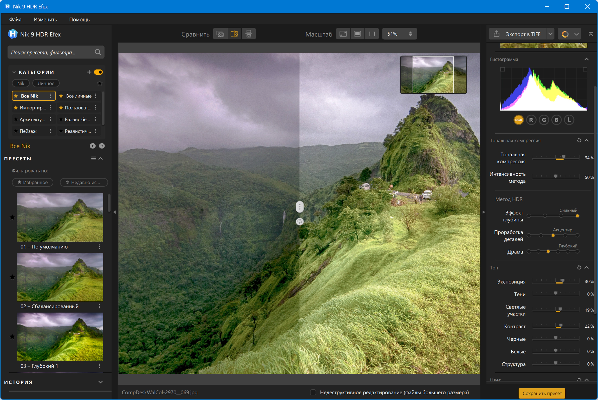Reset the Тон section

[x=579, y=267]
